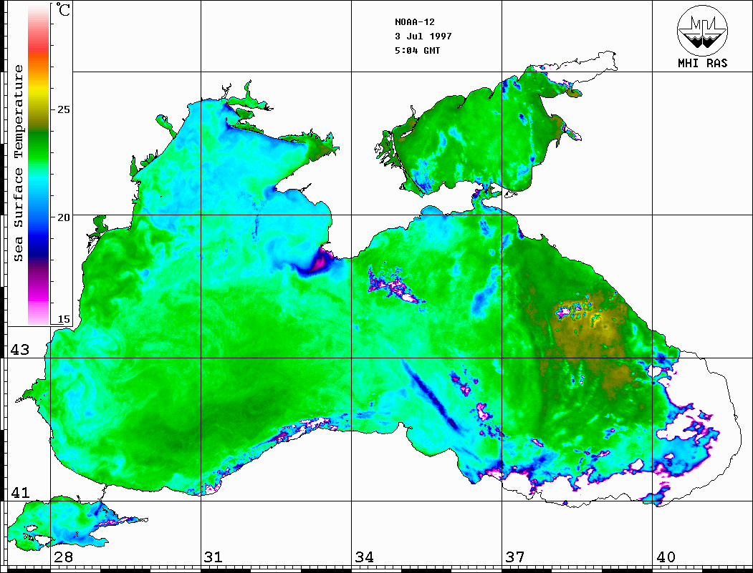Viewport: 753px width, 573px height.
Task: Click longitude label 34
Action: coord(364,557)
